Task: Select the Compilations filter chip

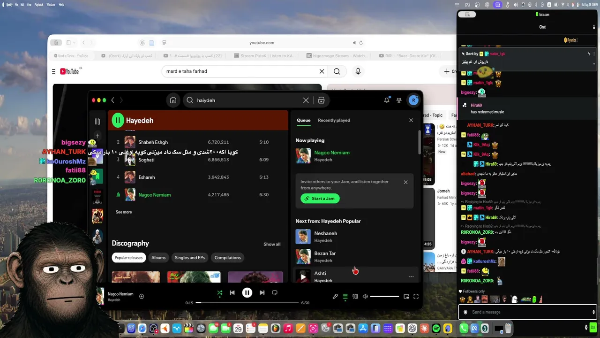Action: pyautogui.click(x=227, y=258)
